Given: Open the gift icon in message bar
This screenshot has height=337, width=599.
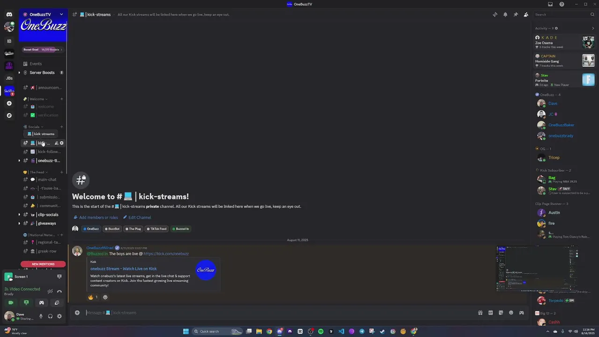Looking at the screenshot, I should point(480,313).
